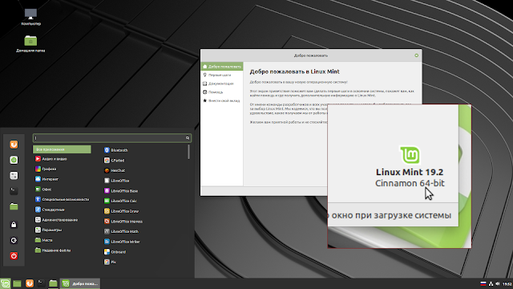
Task: Open the terminal icon in menu sidebar
Action: tap(14, 191)
